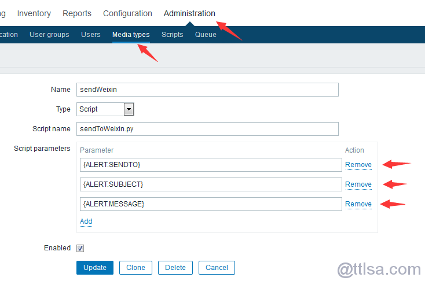Open the Inventory menu
The width and height of the screenshot is (425, 281).
[x=34, y=13]
